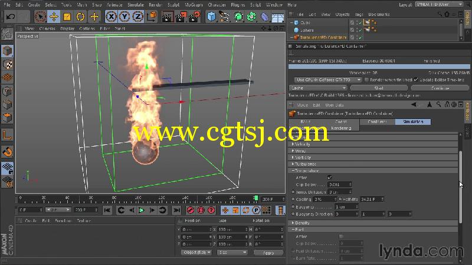Open Object Manager Tags menu
This screenshot has width=472, height=265.
[359, 14]
